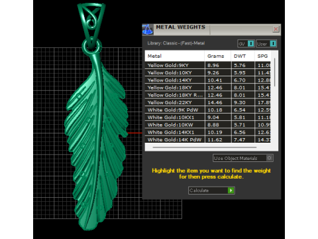Select the Yellow Gold:18KY row
318x239 pixels.
pos(207,88)
